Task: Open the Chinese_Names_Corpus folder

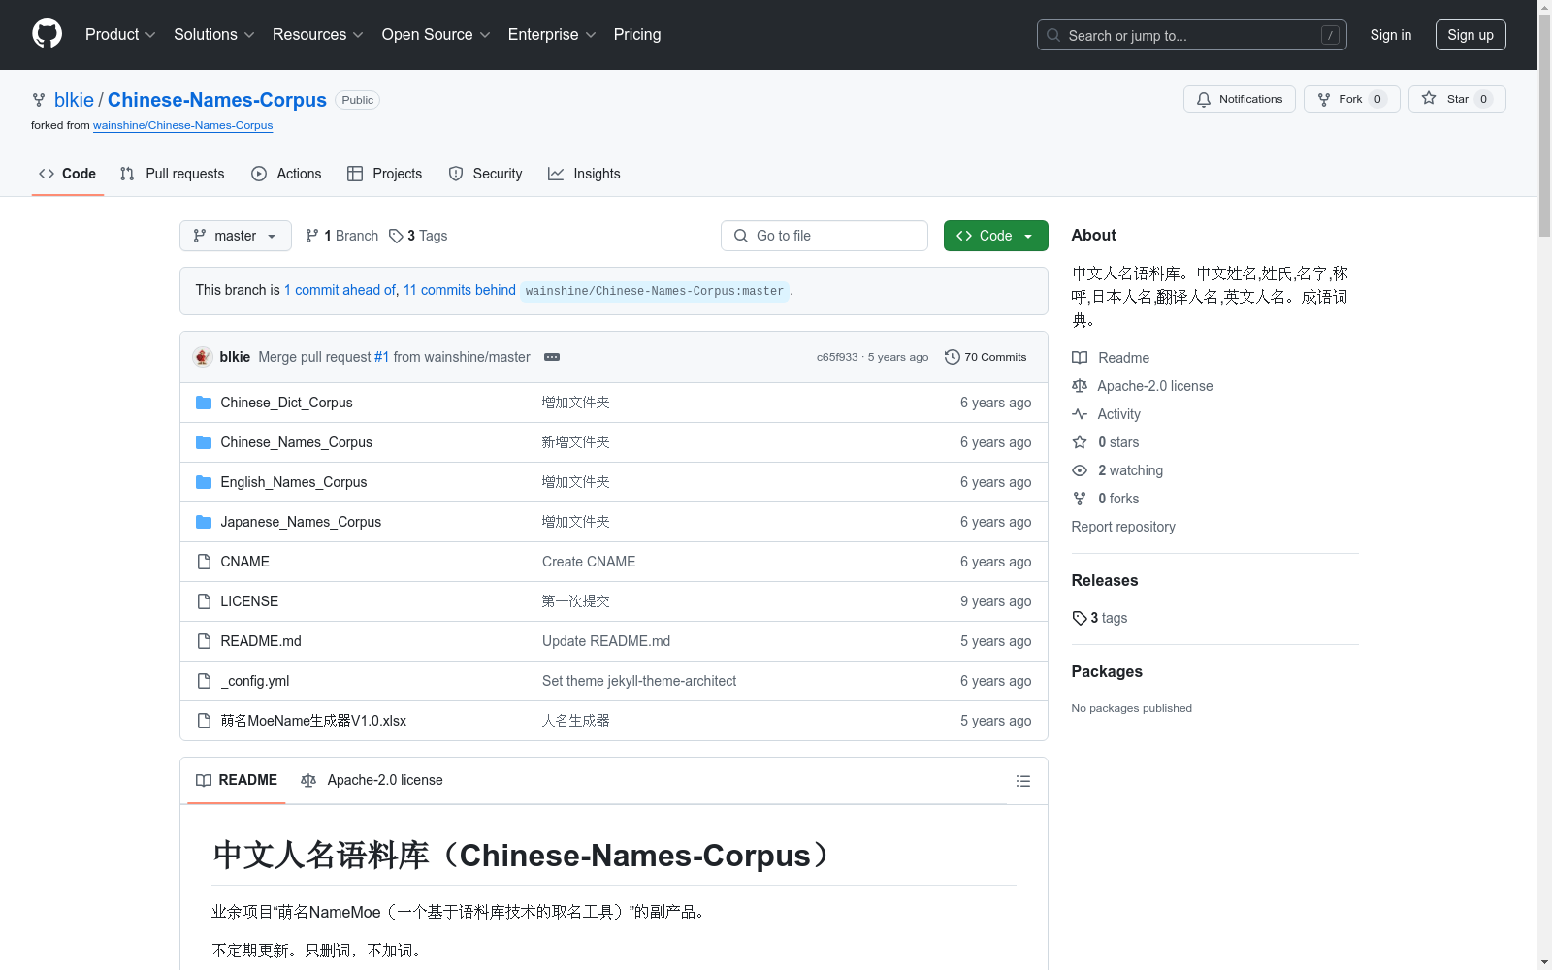Action: (296, 442)
